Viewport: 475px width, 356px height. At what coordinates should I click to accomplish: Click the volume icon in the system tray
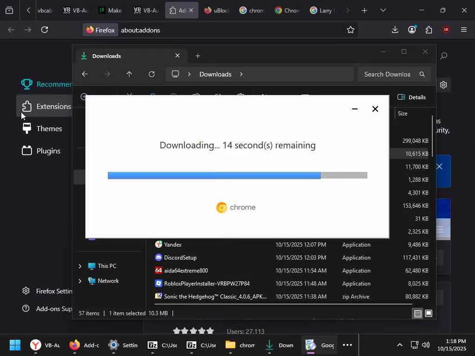pyautogui.click(x=426, y=345)
